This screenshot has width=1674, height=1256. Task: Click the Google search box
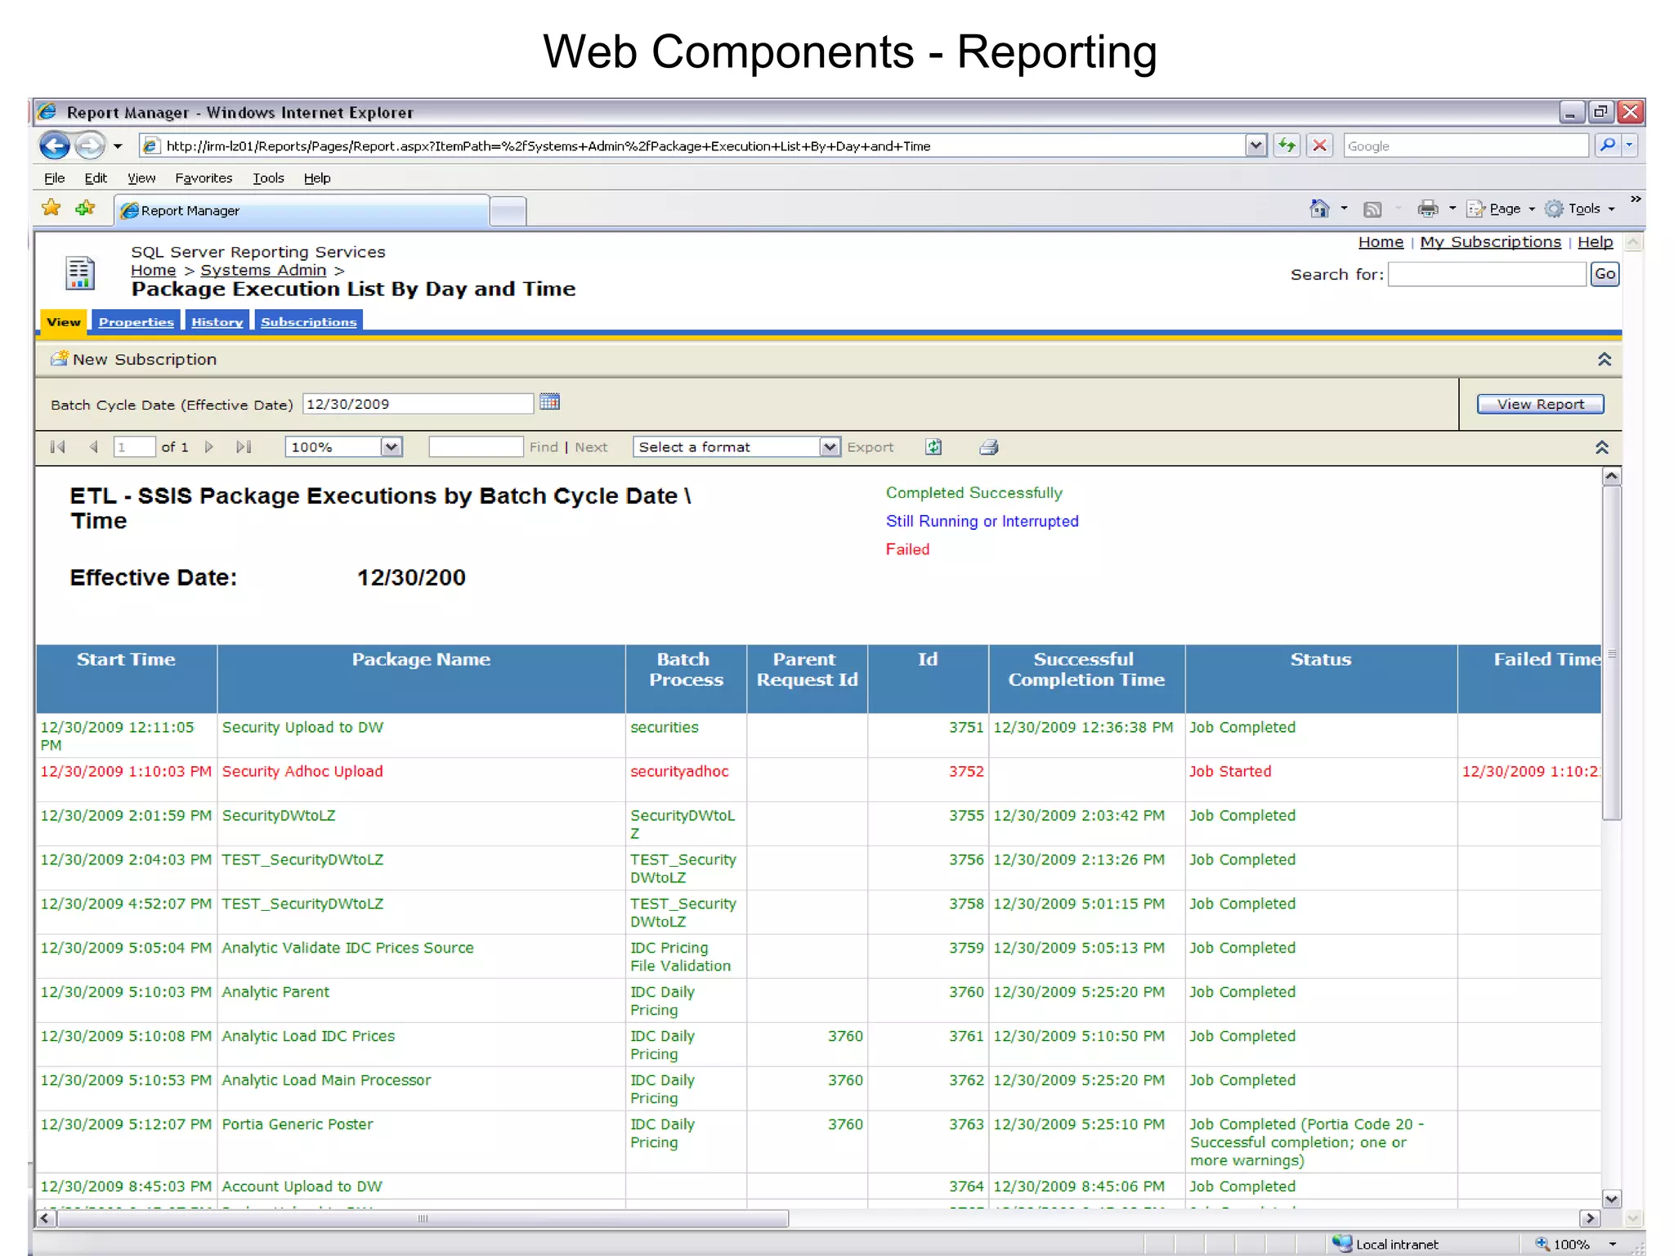pyautogui.click(x=1466, y=146)
